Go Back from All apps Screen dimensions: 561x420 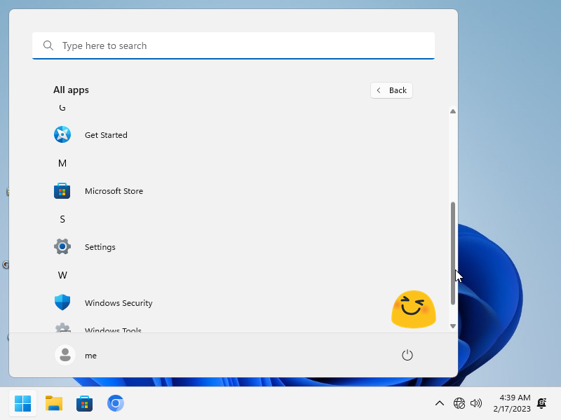click(x=391, y=90)
